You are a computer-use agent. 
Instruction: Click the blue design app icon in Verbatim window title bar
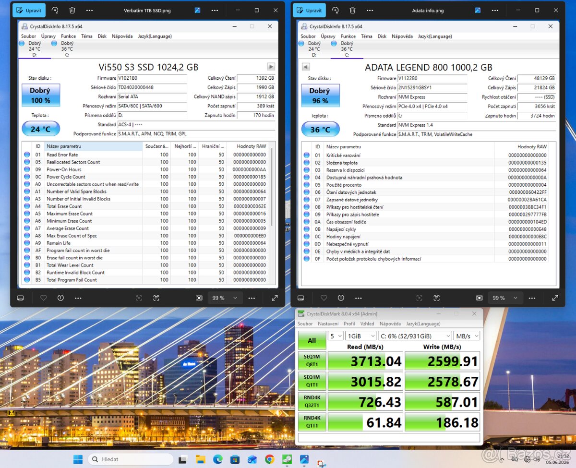pos(197,10)
